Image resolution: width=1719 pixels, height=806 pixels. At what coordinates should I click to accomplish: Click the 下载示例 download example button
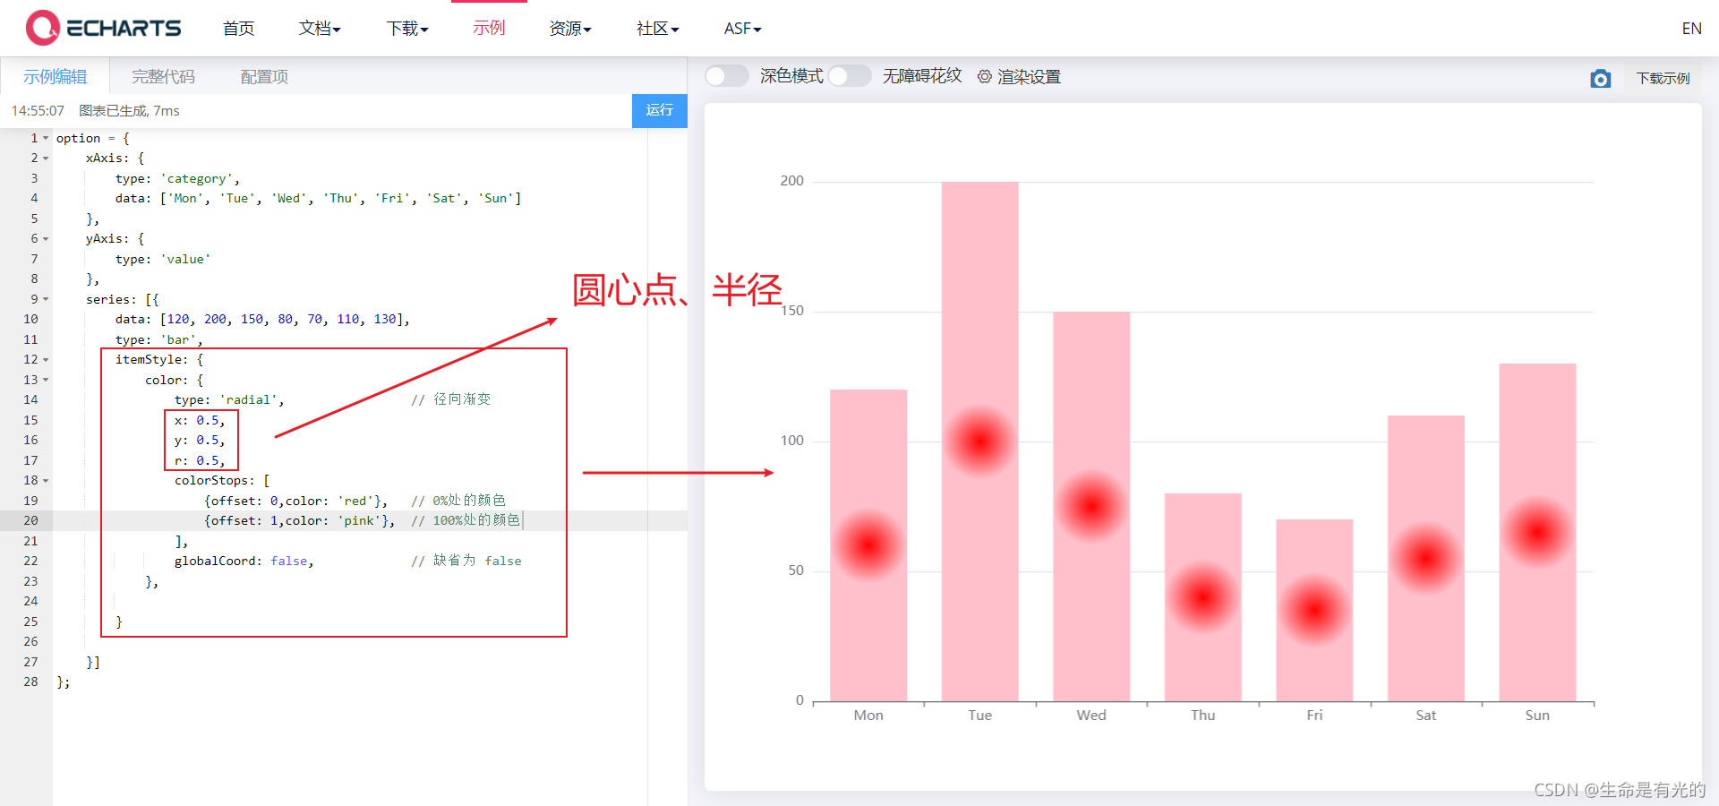point(1663,78)
